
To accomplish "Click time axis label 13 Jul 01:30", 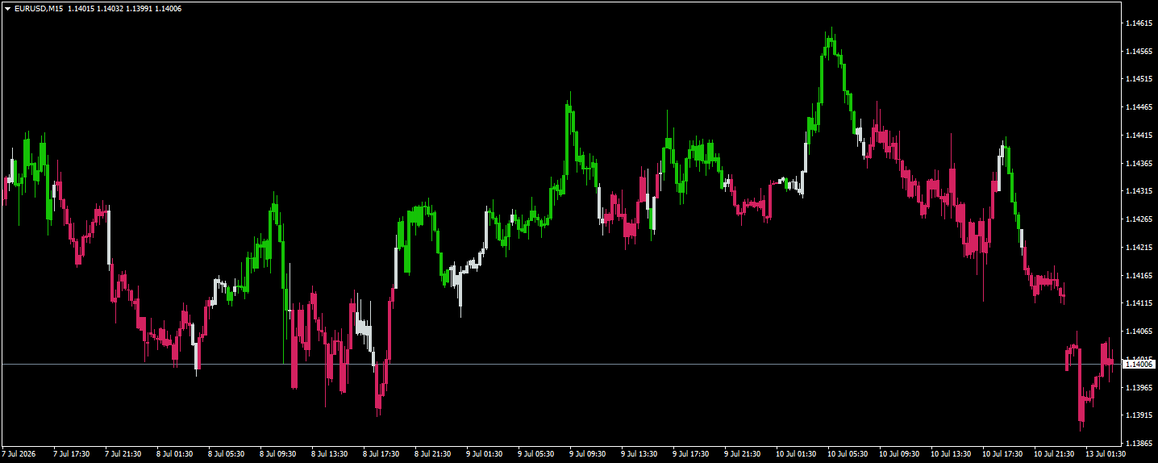I will point(1106,454).
